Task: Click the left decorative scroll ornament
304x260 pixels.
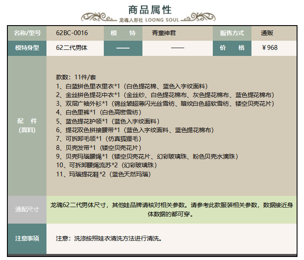Action: (x=99, y=18)
